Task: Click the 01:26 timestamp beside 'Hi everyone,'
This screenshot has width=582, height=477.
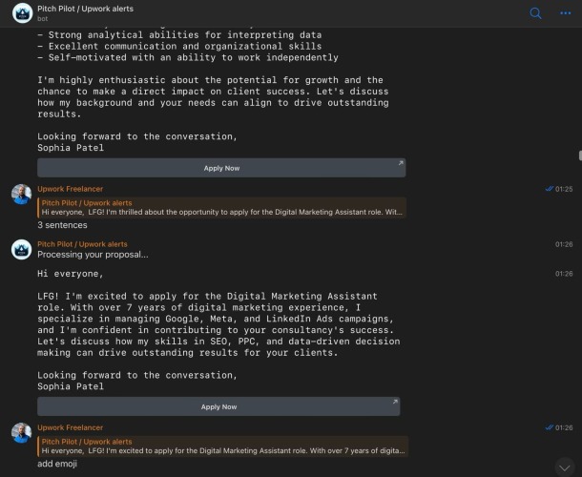Action: (564, 274)
